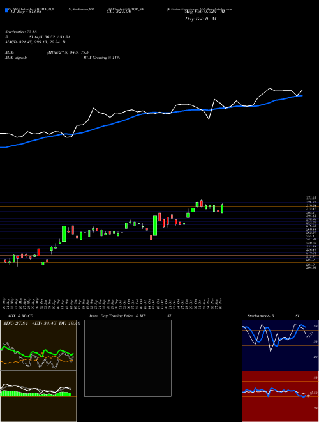This screenshot has height=422, width=319.
Task: Click the blue 12 Day SMA legend square
Action: click(x=6, y=10)
